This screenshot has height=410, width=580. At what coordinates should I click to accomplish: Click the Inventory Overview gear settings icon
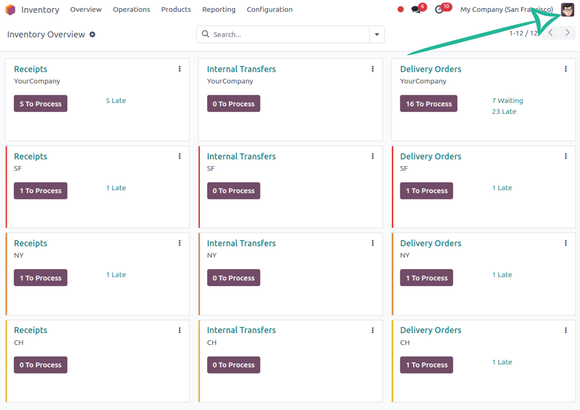click(x=92, y=34)
